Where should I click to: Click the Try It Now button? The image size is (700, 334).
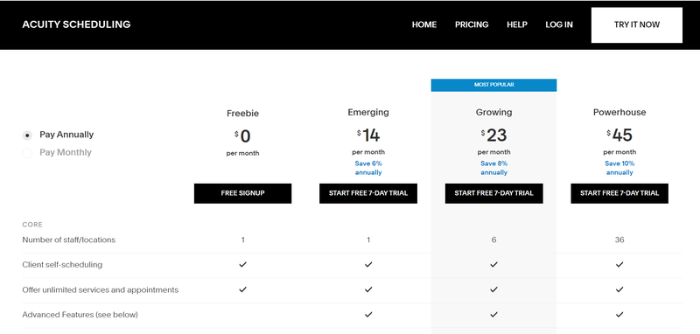click(637, 25)
